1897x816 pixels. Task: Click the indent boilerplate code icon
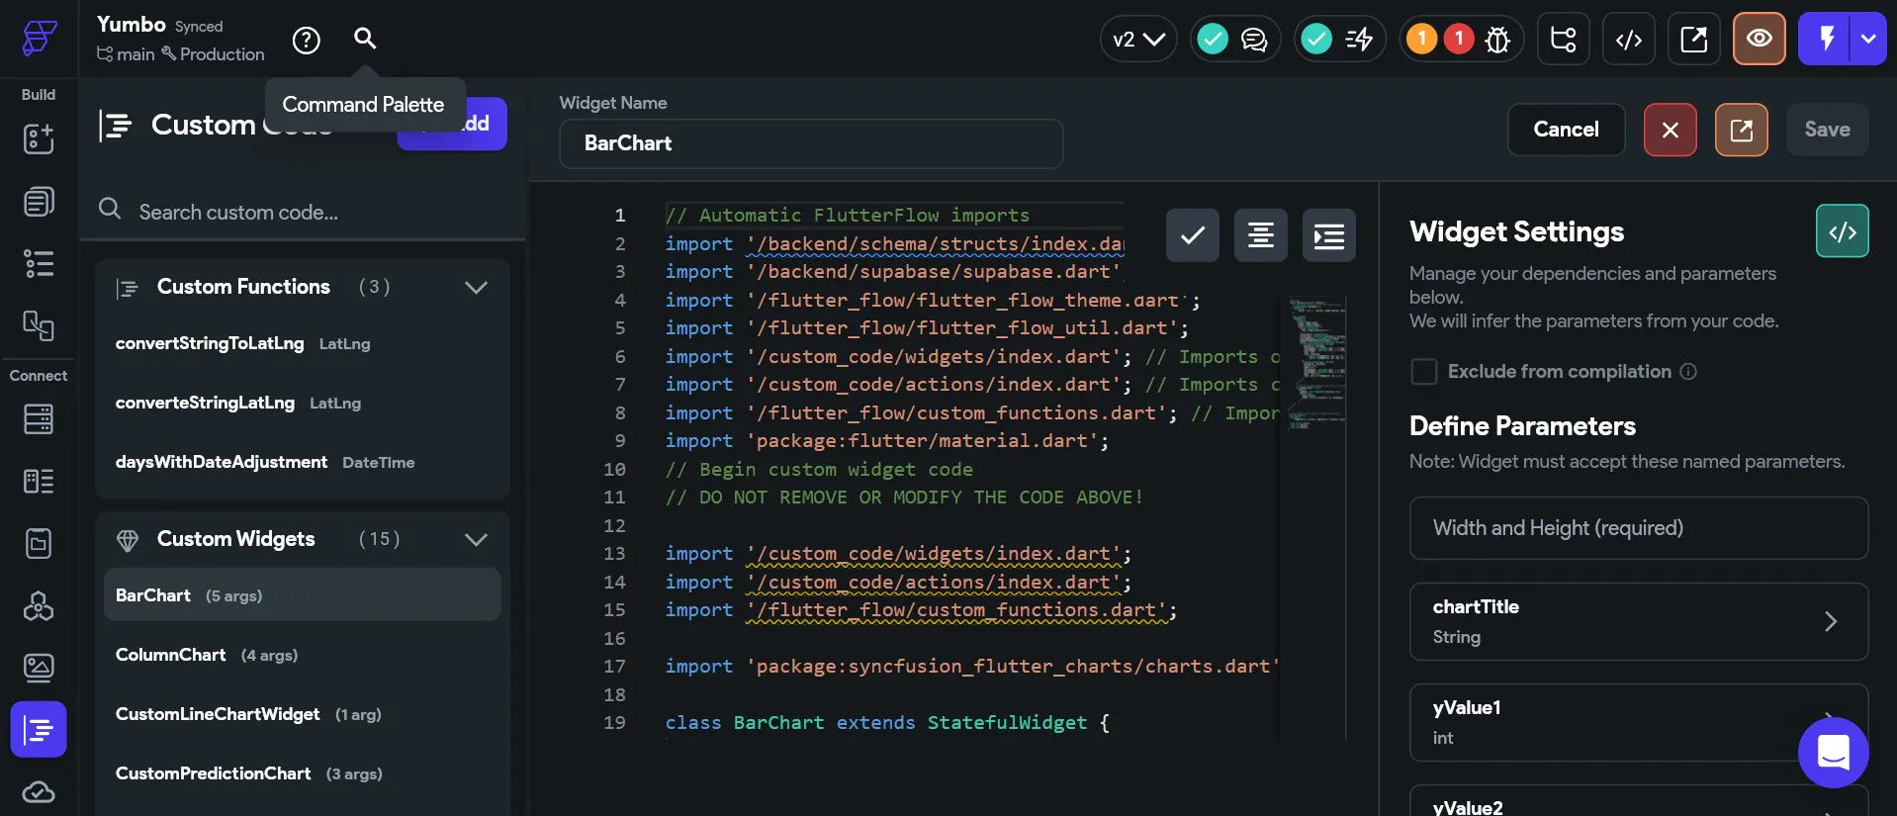pyautogui.click(x=1329, y=235)
